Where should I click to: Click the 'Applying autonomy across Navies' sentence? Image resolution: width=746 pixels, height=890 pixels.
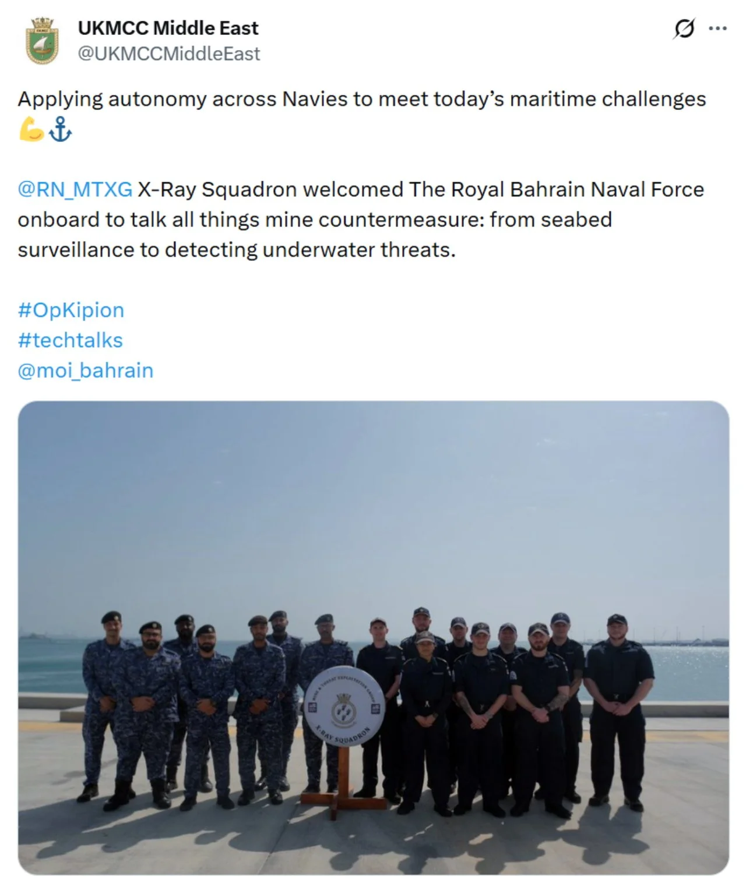(362, 99)
